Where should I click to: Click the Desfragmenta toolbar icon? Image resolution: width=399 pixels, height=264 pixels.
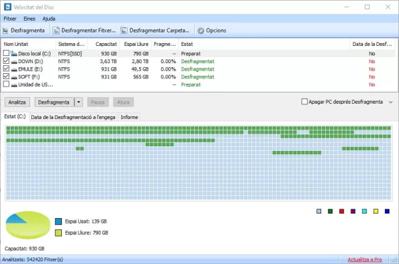pos(5,31)
